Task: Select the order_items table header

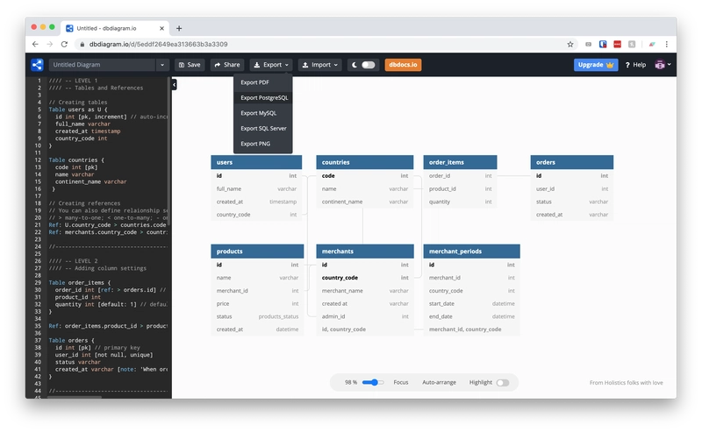Action: point(460,162)
